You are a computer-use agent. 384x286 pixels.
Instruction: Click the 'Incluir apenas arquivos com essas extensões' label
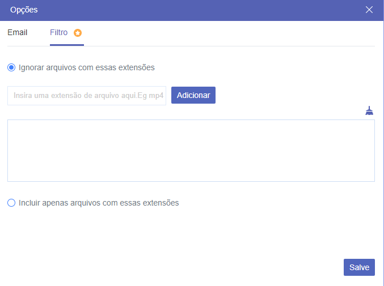coord(99,203)
